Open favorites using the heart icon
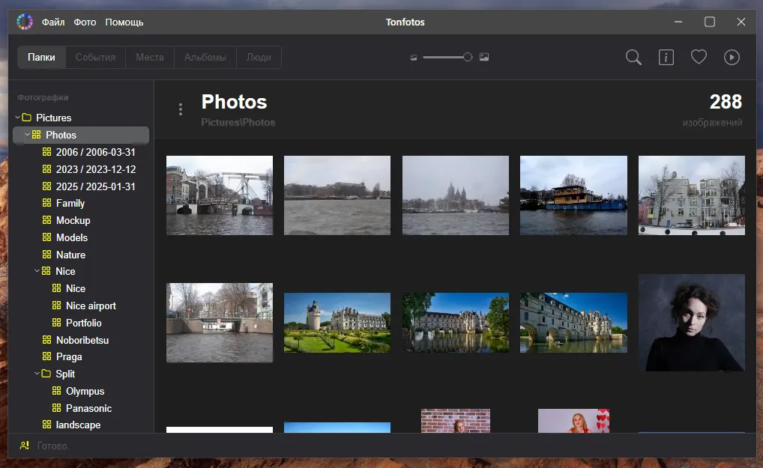The height and width of the screenshot is (468, 763). [699, 56]
